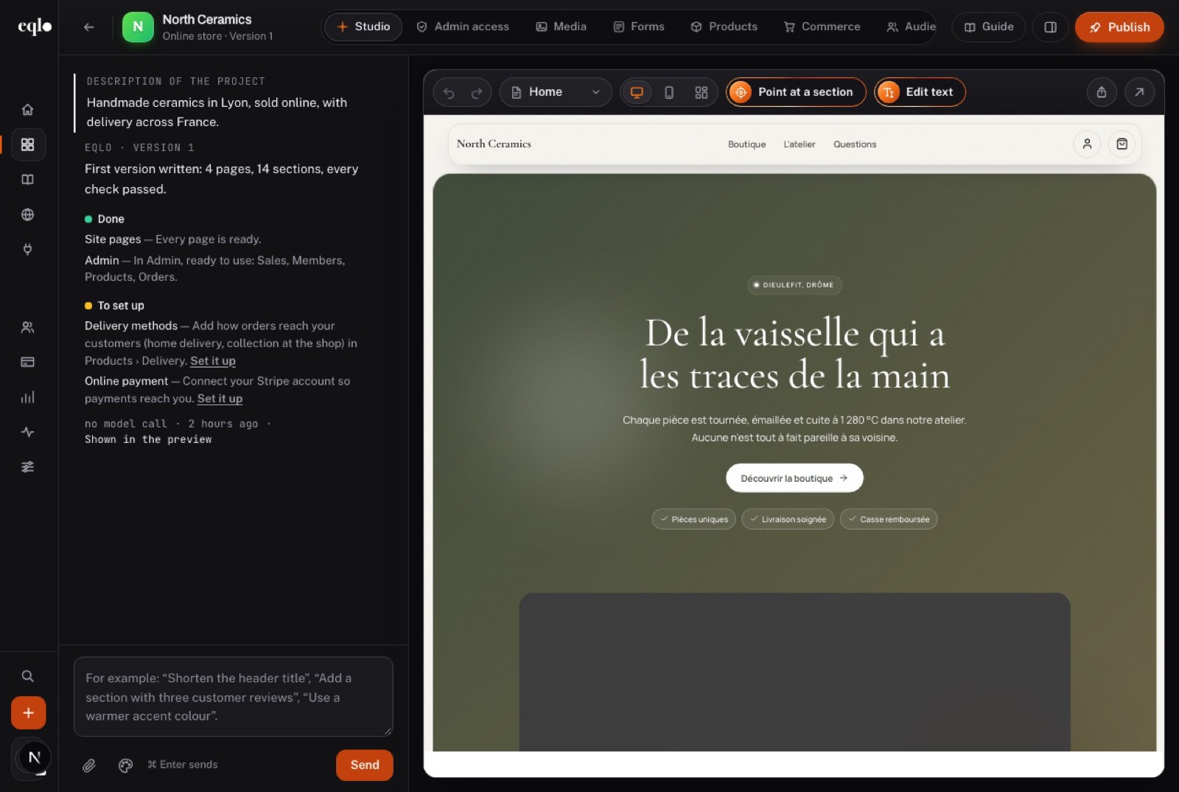Image resolution: width=1179 pixels, height=792 pixels.
Task: Click the Send button
Action: (365, 765)
